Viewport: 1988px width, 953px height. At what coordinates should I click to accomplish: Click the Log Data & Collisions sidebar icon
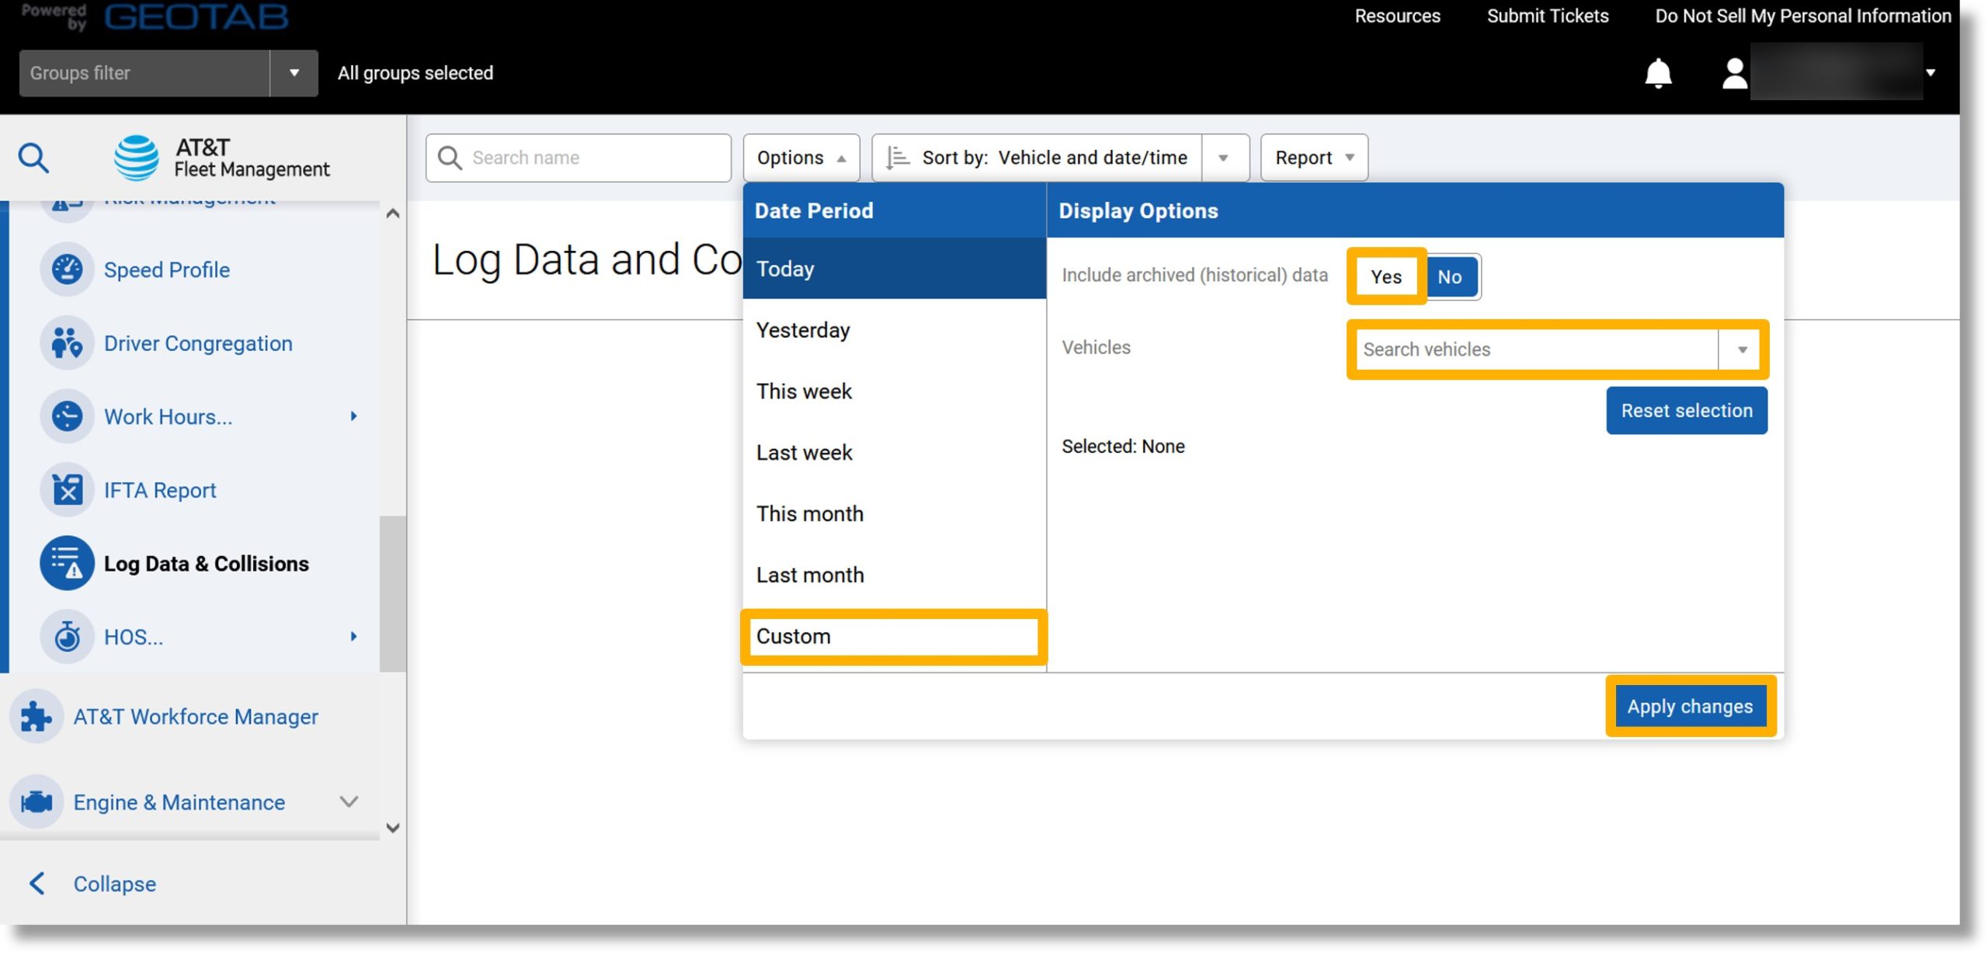66,562
